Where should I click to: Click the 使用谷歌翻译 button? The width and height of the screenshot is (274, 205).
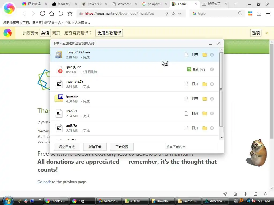(109, 33)
